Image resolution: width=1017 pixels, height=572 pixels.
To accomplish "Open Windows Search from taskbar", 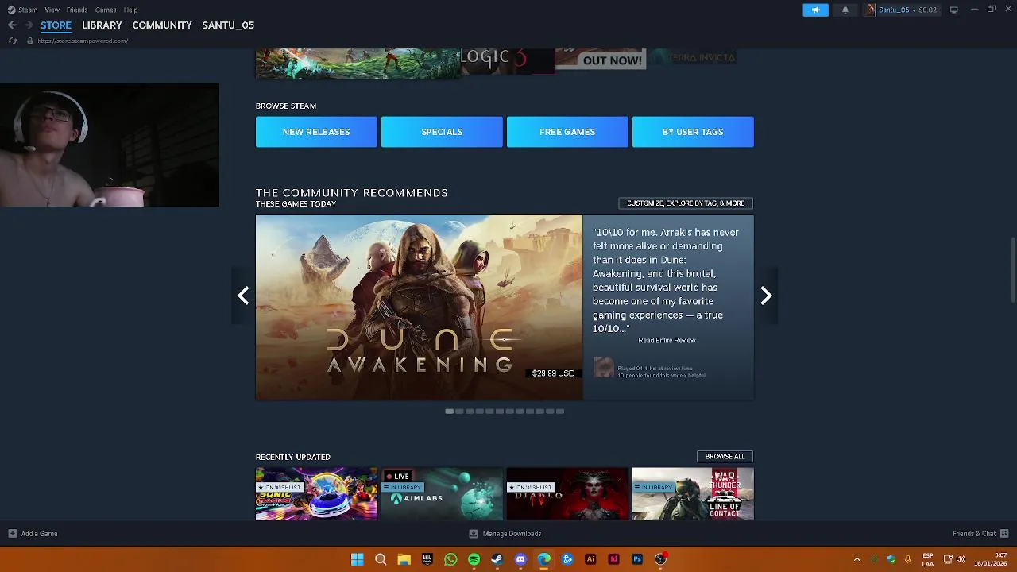I will click(x=381, y=559).
